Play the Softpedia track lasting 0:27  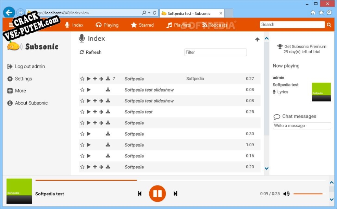[89, 79]
